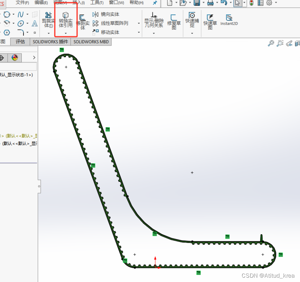Select the perimeter circle sketch tool

[7, 14]
